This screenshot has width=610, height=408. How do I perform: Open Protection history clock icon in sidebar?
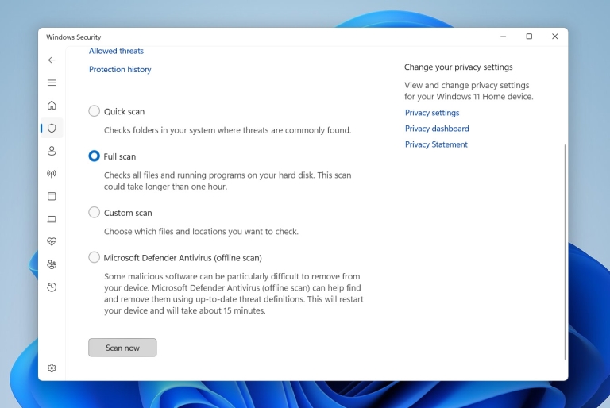tap(52, 287)
